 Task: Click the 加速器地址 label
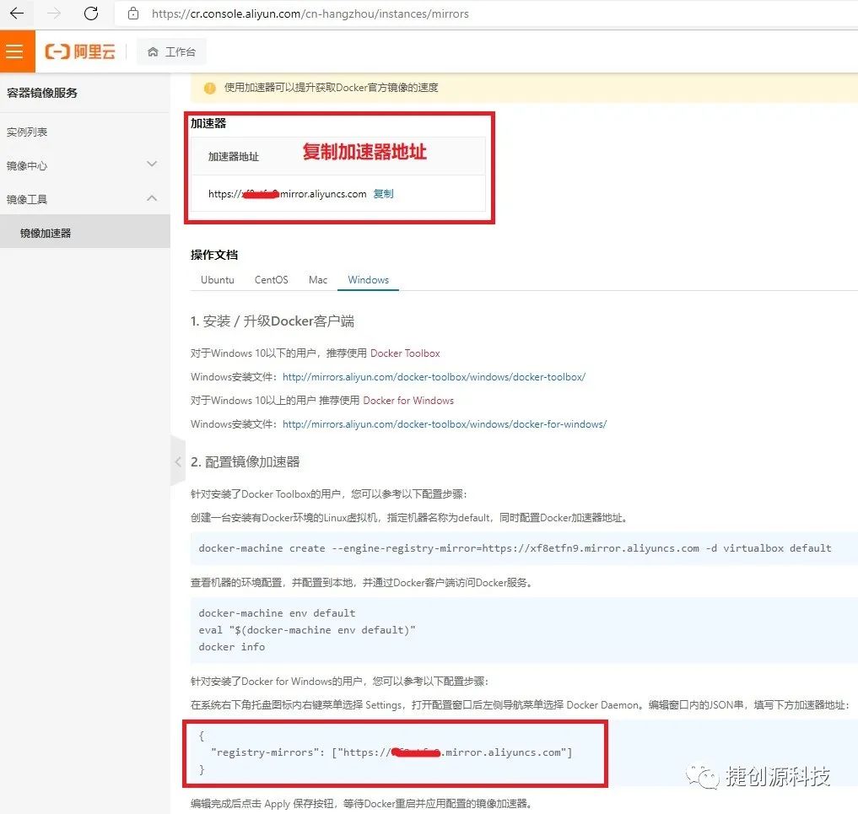[233, 157]
